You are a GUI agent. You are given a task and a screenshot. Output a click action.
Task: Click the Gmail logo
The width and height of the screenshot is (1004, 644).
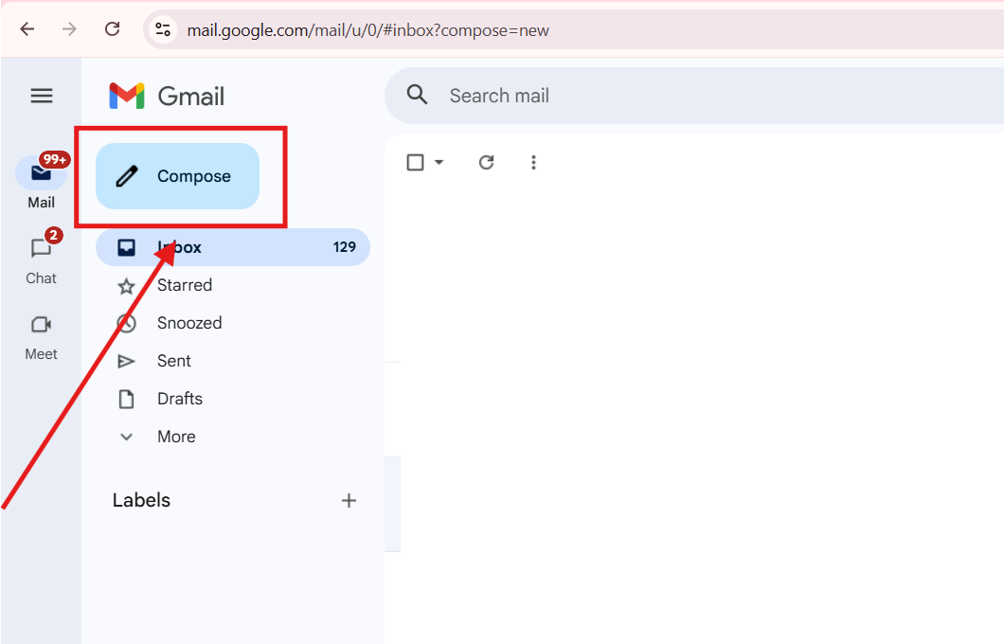(x=167, y=96)
